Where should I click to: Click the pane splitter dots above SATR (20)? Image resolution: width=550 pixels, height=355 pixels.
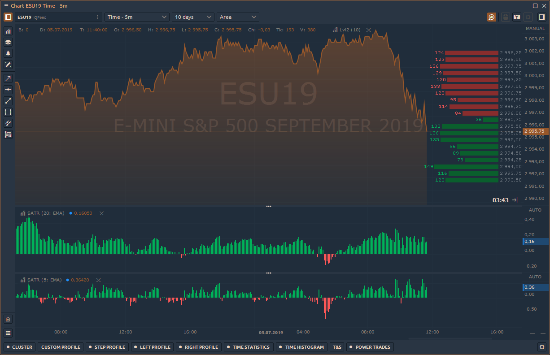point(269,206)
